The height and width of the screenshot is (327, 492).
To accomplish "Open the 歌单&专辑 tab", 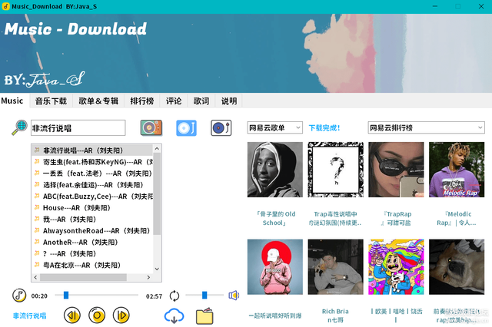I will (x=98, y=101).
